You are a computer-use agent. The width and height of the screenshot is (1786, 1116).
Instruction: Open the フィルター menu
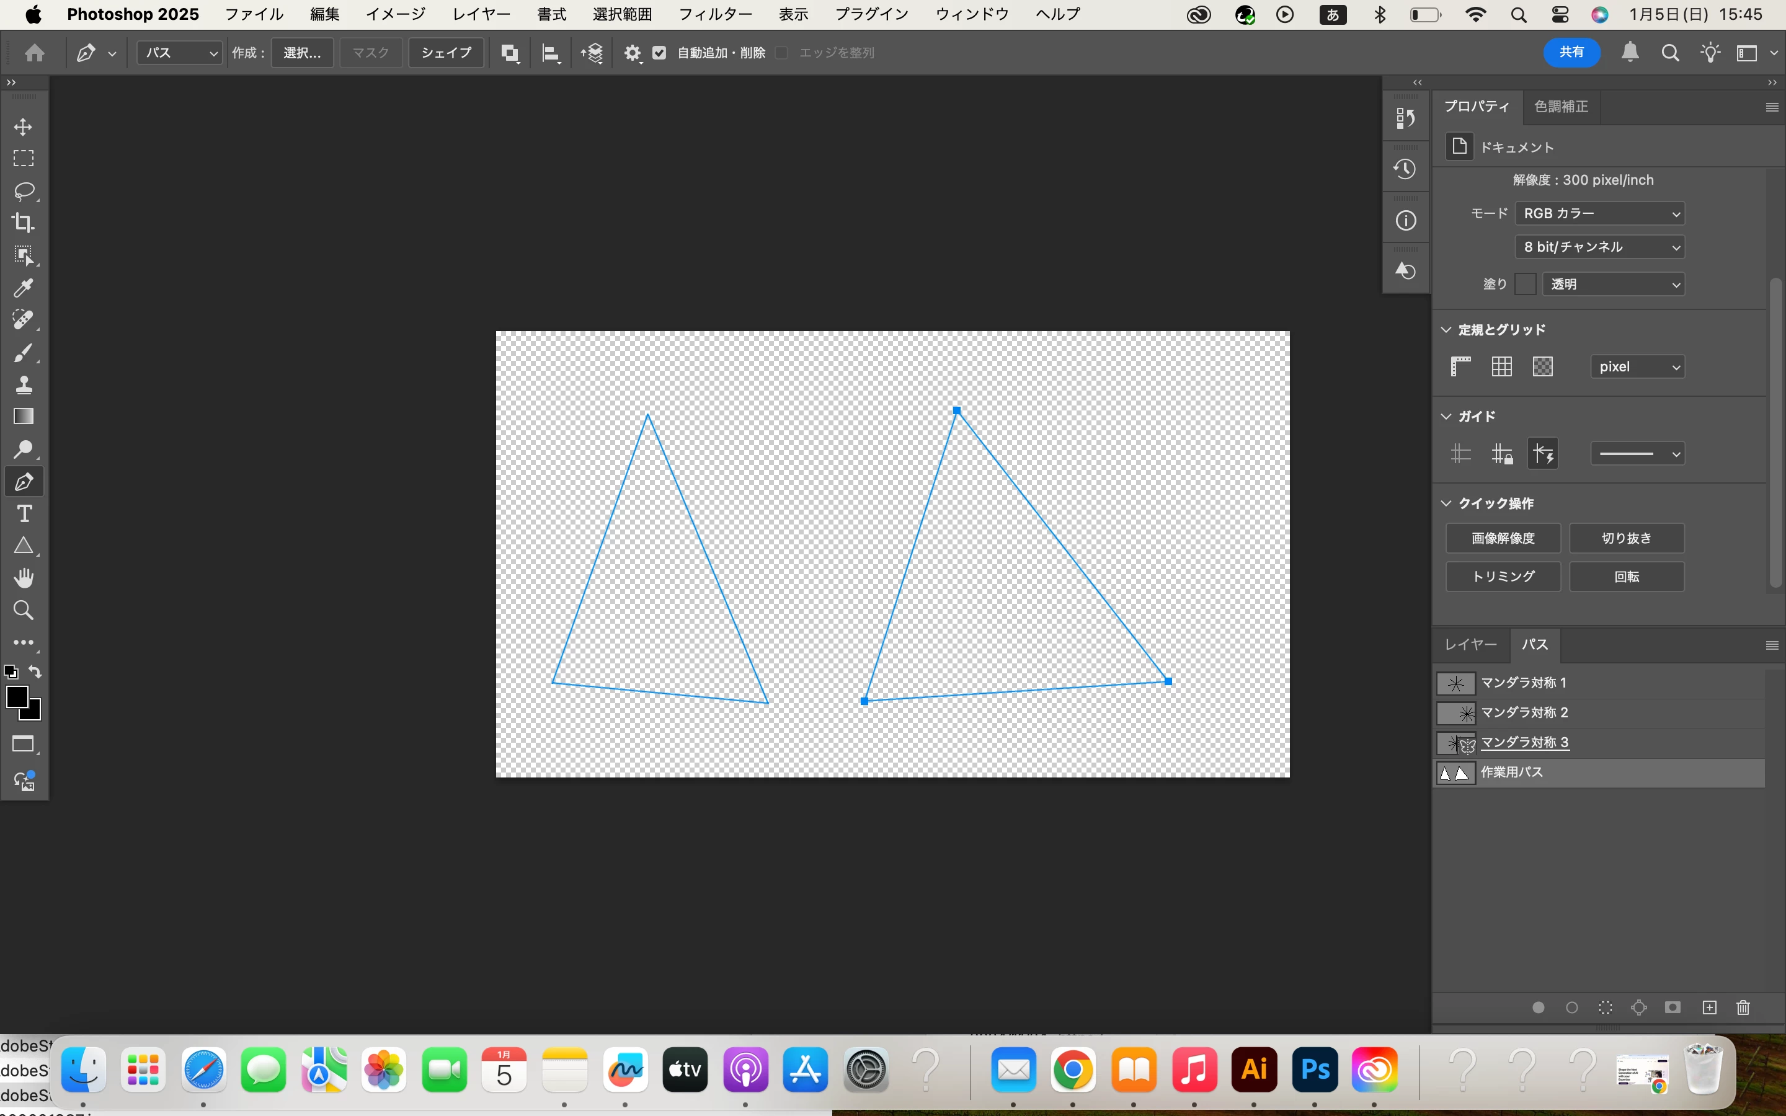(714, 14)
